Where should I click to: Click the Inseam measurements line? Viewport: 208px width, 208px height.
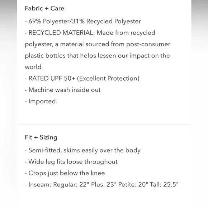click(x=101, y=185)
